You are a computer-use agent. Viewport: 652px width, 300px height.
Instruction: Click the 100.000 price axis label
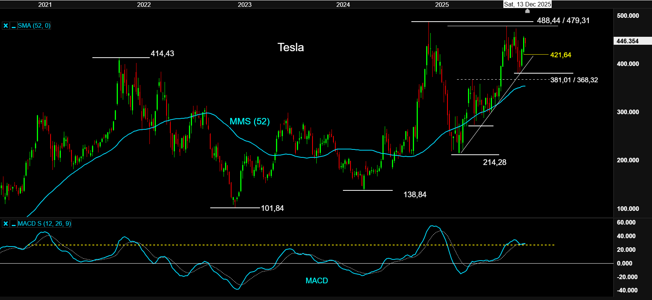point(628,209)
